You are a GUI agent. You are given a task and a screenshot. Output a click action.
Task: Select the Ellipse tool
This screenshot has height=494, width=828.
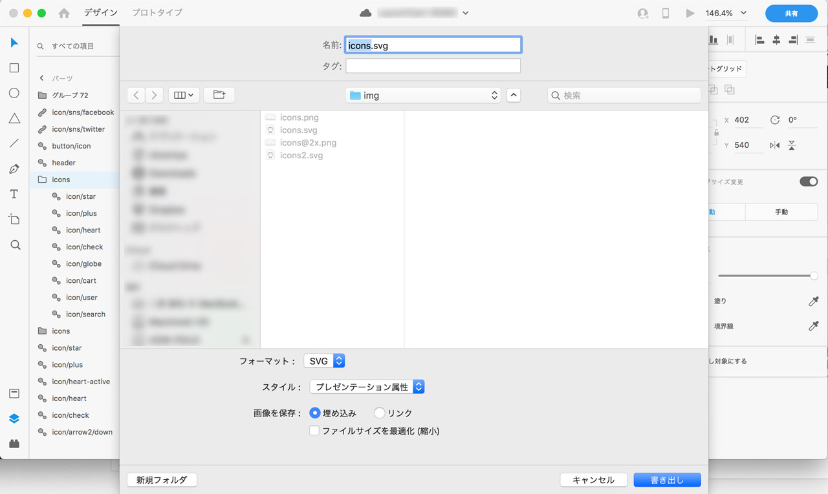[x=14, y=93]
